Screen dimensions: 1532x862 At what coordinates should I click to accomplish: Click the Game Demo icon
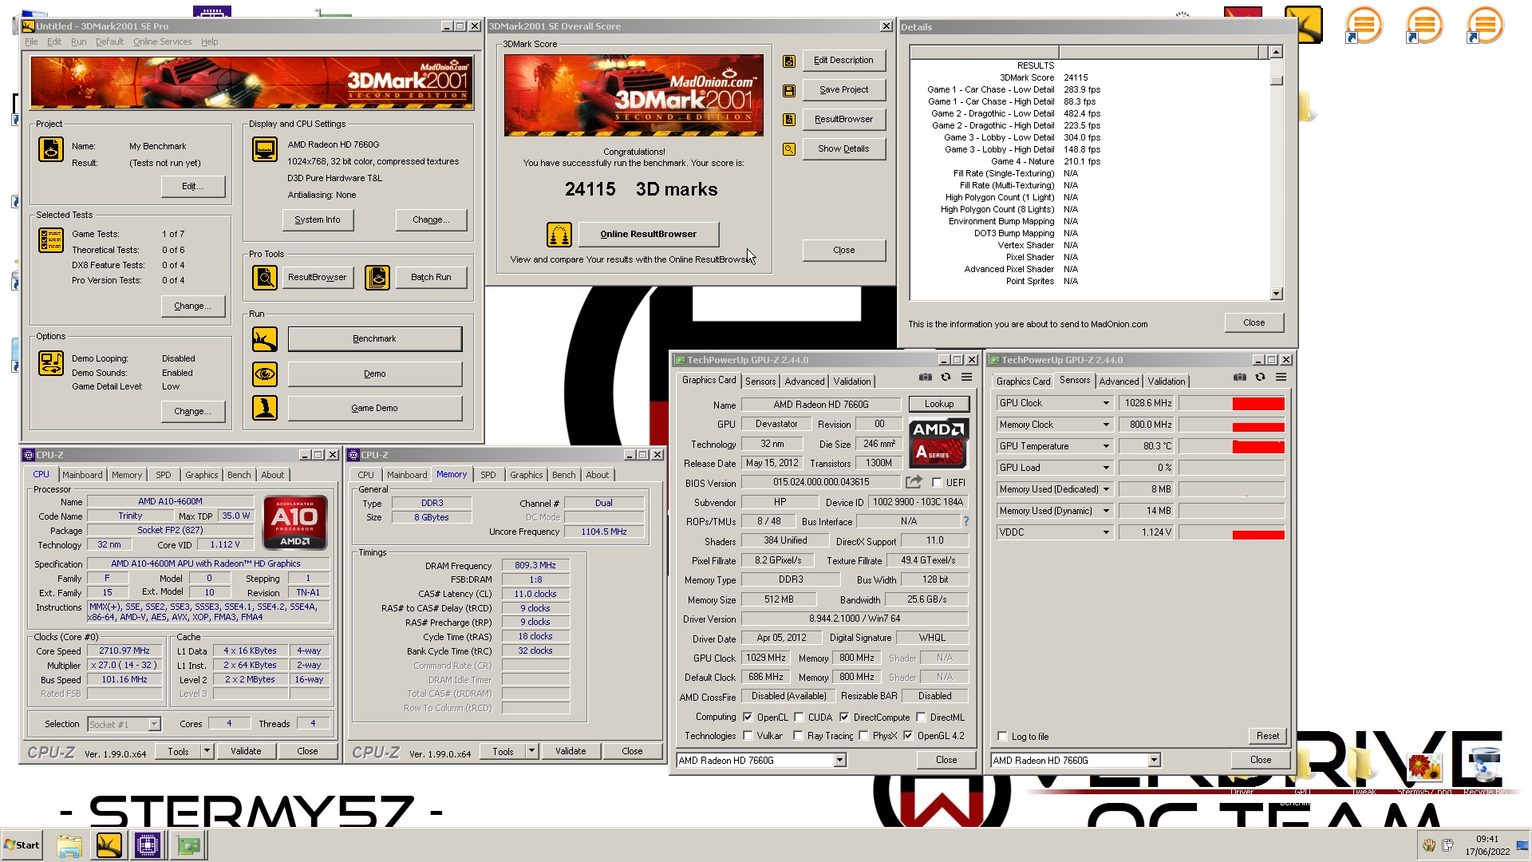[x=265, y=408]
